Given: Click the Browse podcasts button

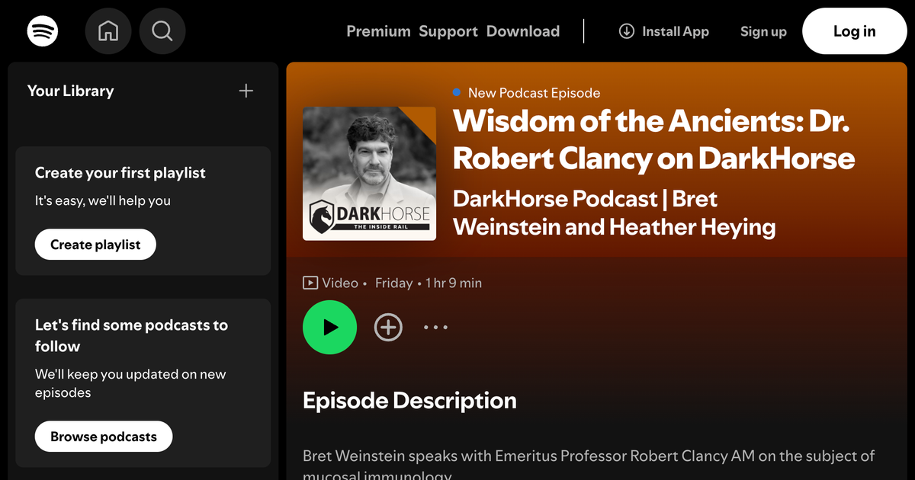Looking at the screenshot, I should pos(104,437).
